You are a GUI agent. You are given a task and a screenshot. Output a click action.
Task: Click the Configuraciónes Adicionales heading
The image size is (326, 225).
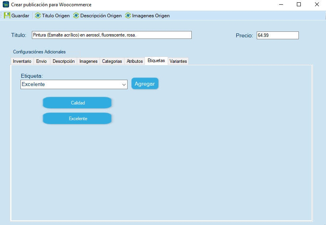coord(39,52)
